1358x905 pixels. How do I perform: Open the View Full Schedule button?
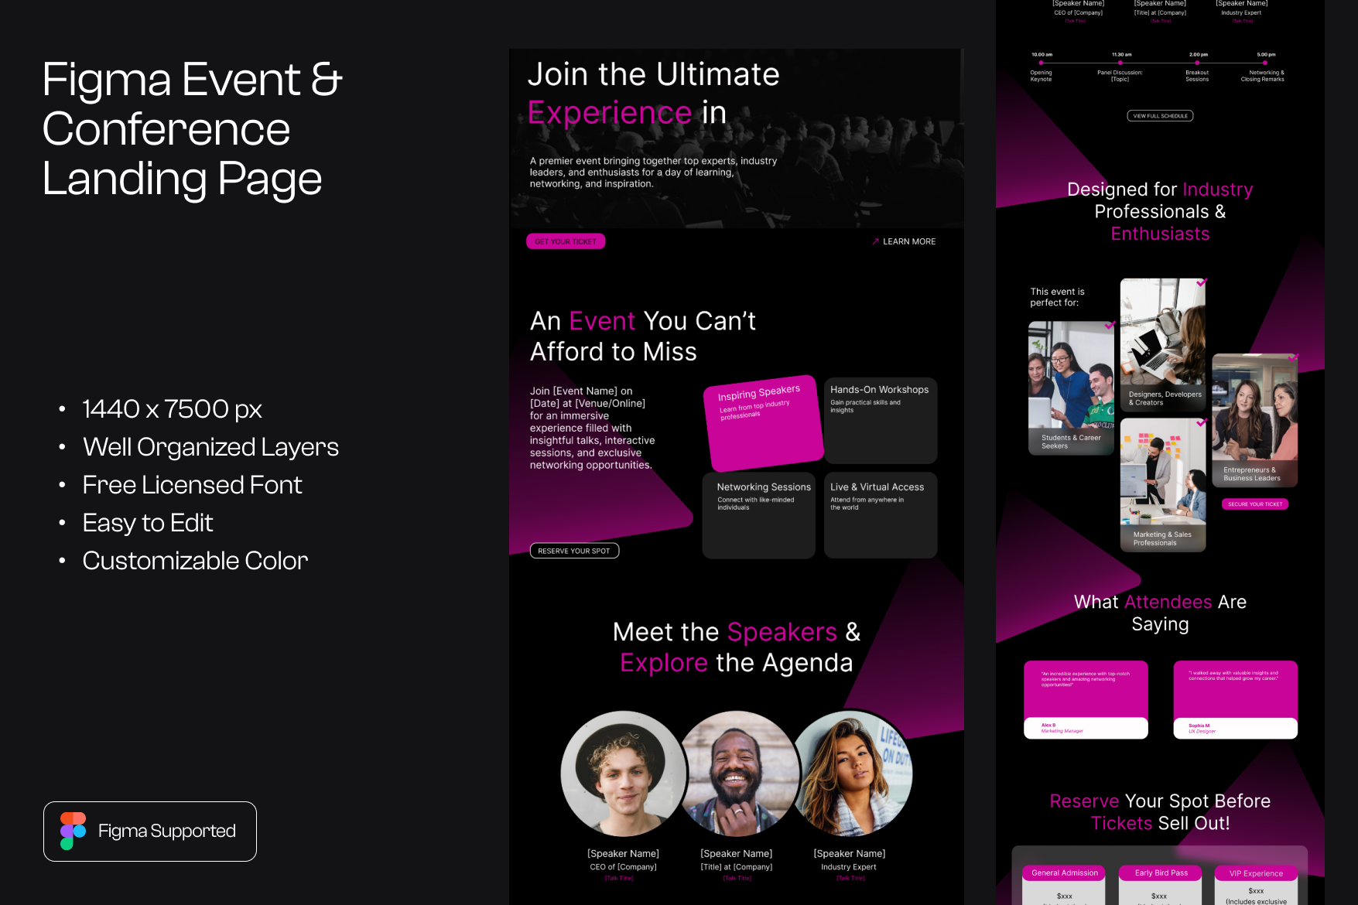click(x=1159, y=116)
